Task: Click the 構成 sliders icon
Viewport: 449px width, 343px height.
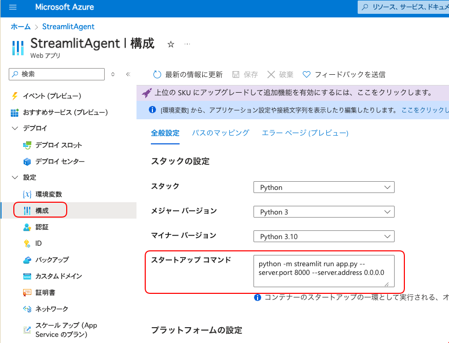Action: coord(27,210)
